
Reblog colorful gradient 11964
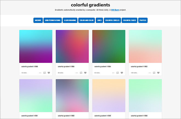tap(117, 73)
